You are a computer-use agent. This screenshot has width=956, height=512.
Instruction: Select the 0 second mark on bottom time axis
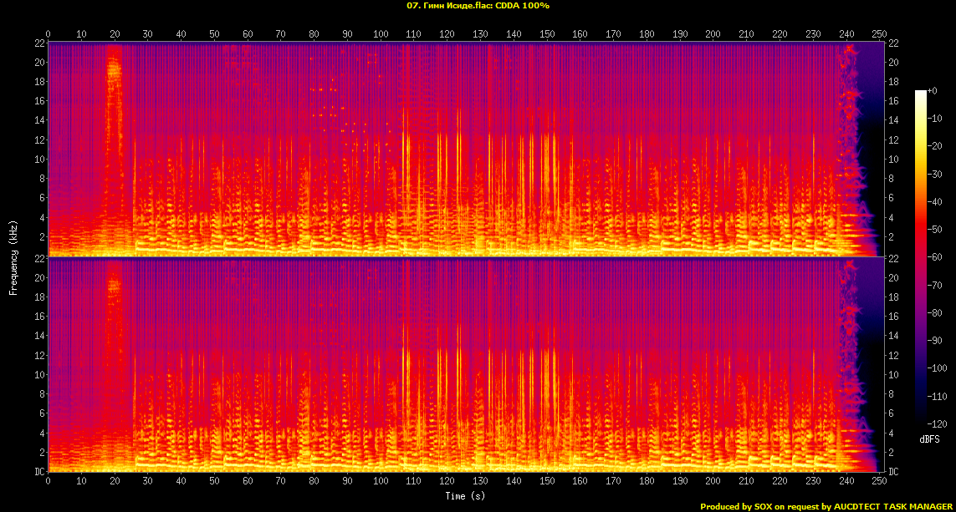pos(49,482)
